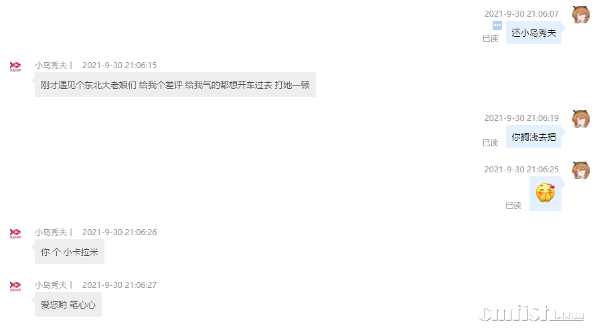Click the XDXF fish avatar at 21:06:26

(x=15, y=233)
